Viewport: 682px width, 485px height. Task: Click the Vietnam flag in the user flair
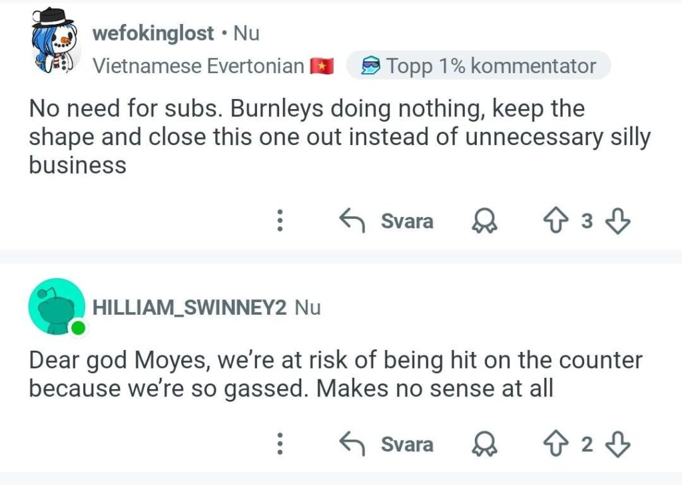(x=320, y=66)
